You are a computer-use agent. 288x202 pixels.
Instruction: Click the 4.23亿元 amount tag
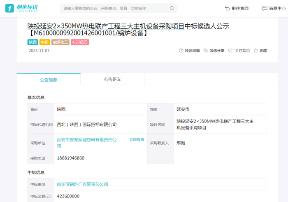tap(80, 42)
